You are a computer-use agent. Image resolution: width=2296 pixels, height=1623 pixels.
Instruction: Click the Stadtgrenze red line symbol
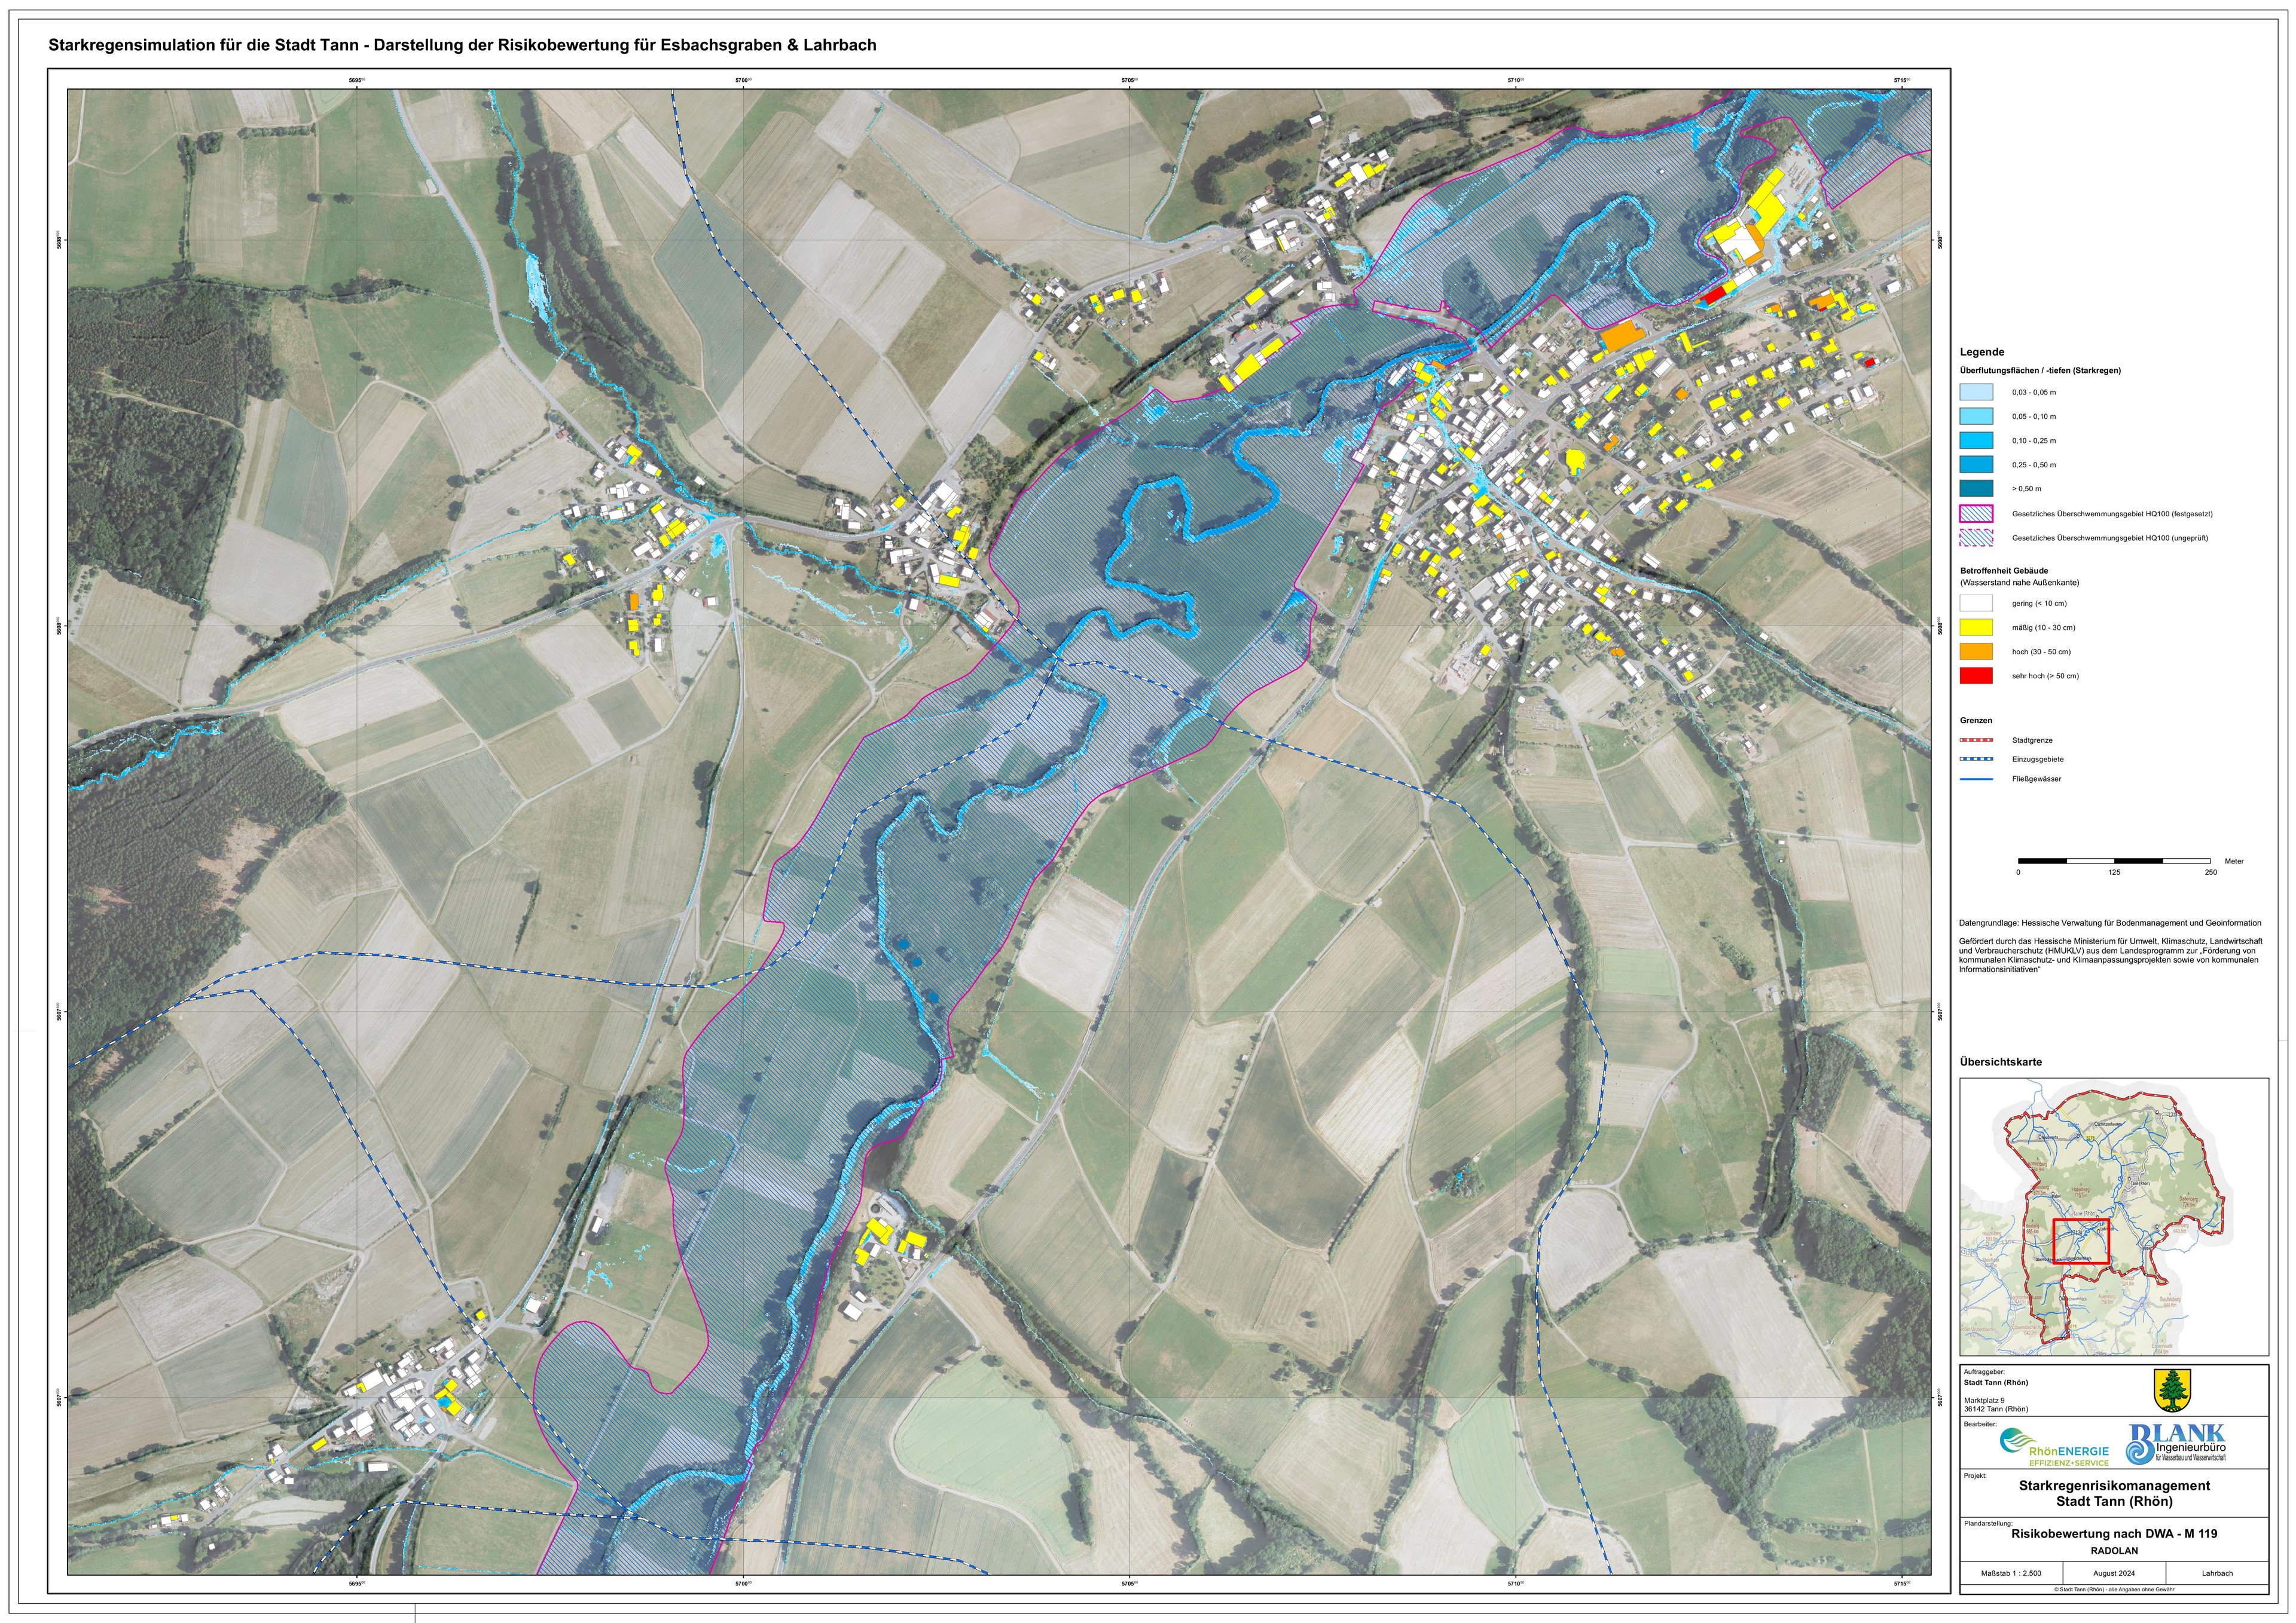click(x=1976, y=740)
